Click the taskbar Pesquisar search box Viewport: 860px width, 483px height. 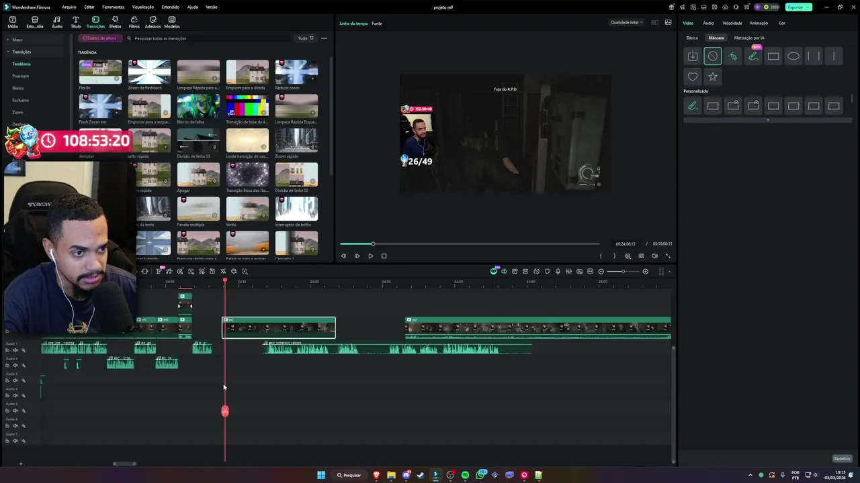coord(349,475)
